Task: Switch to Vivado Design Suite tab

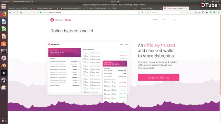Action: tap(46, 8)
